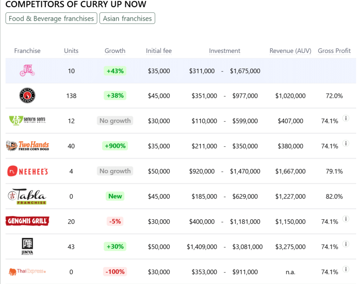This screenshot has width=361, height=284.
Task: Open Asian franchises tag
Action: pos(127,18)
